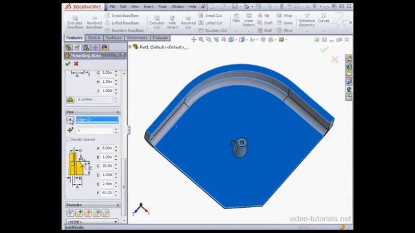Viewport: 415px width, 233px height.
Task: Select the Shell tool
Action: (265, 30)
